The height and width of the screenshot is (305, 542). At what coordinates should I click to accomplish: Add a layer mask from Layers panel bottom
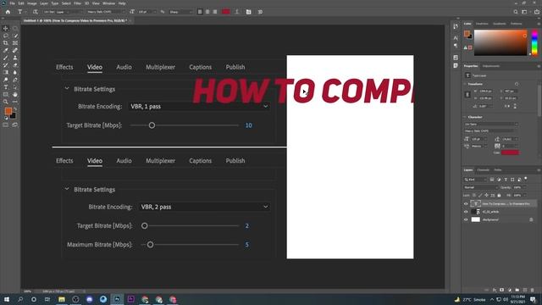(502, 290)
